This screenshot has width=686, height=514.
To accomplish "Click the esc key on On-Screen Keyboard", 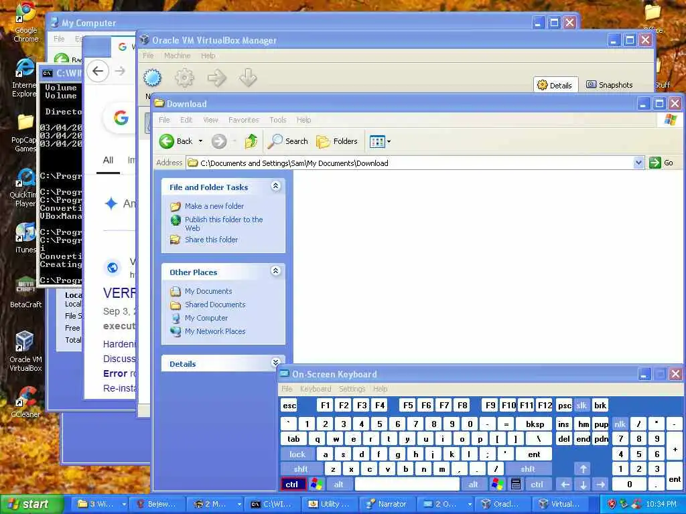I will click(289, 406).
